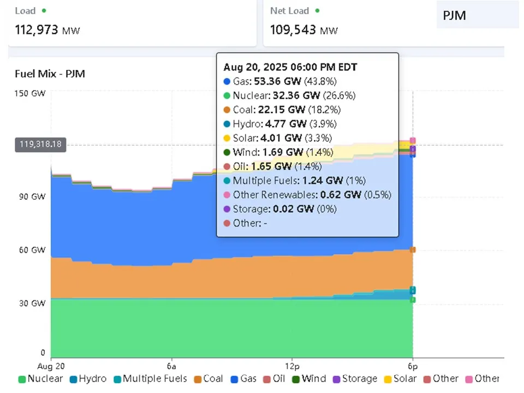The image size is (524, 393).
Task: Click the green Nuclear data point at 6p
Action: coord(413,300)
